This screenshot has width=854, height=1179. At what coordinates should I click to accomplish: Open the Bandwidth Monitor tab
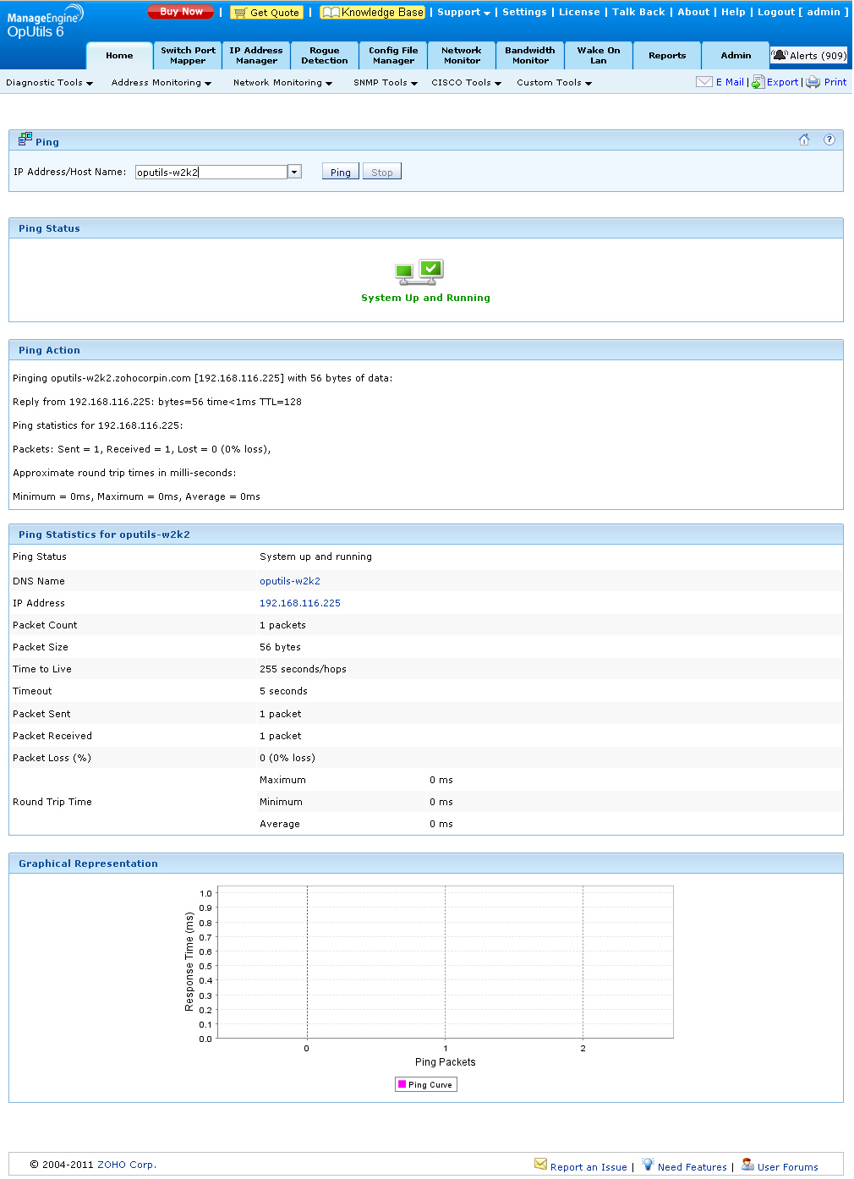[530, 56]
